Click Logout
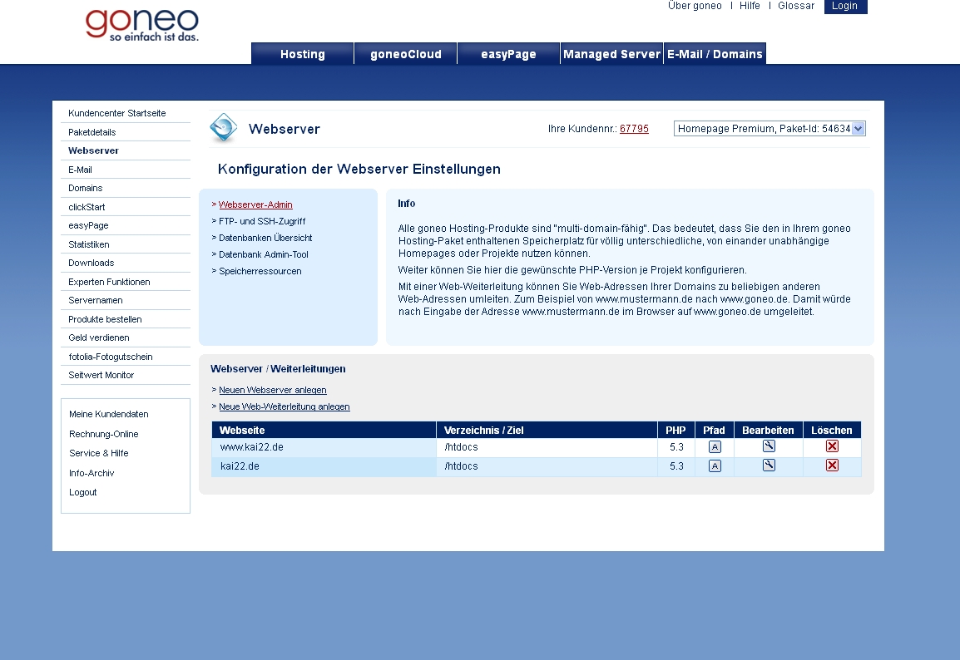 82,492
